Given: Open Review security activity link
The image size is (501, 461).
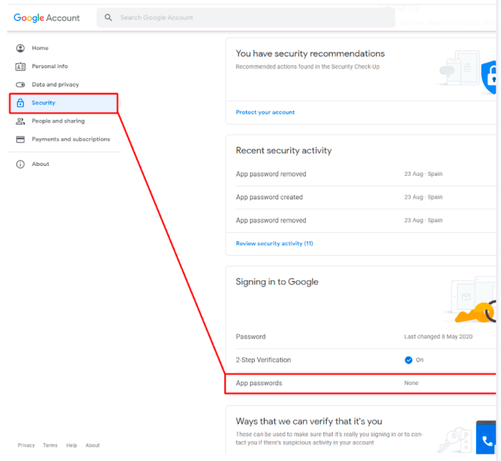Looking at the screenshot, I should (274, 243).
